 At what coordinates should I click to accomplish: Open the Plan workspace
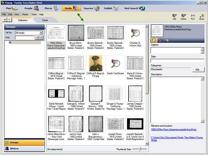click(12, 8)
